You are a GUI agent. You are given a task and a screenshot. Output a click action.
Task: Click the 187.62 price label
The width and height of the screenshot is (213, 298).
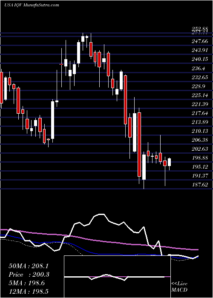[200, 184]
